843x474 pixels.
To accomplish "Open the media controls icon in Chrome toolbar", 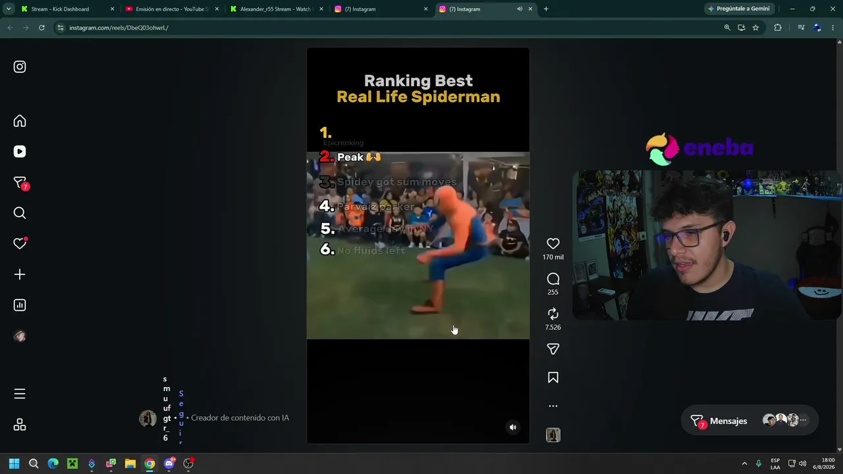I will (801, 28).
